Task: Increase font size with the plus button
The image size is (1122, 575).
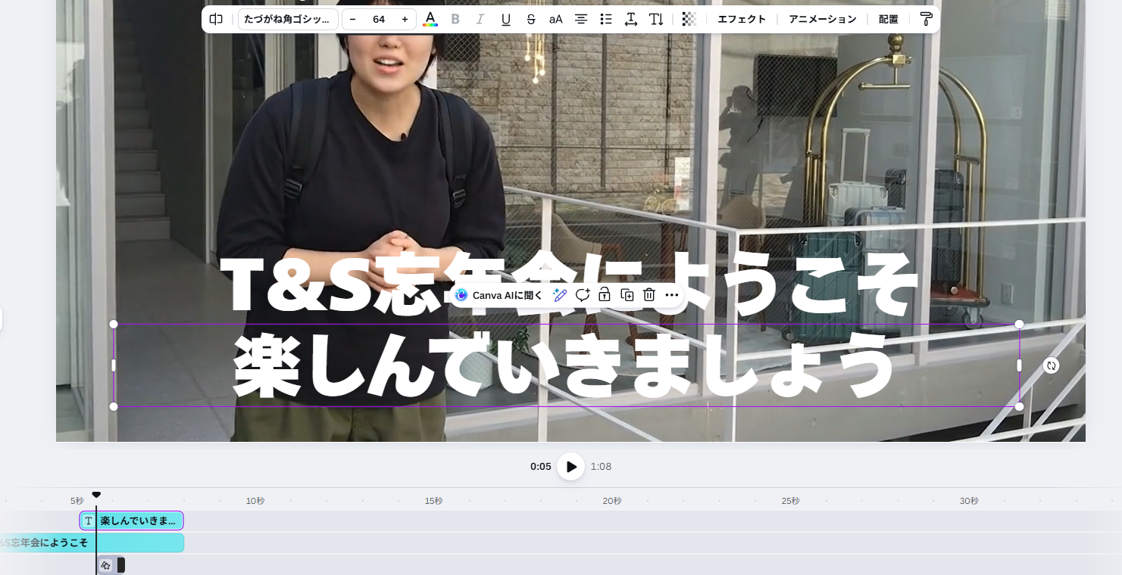Action: click(405, 19)
